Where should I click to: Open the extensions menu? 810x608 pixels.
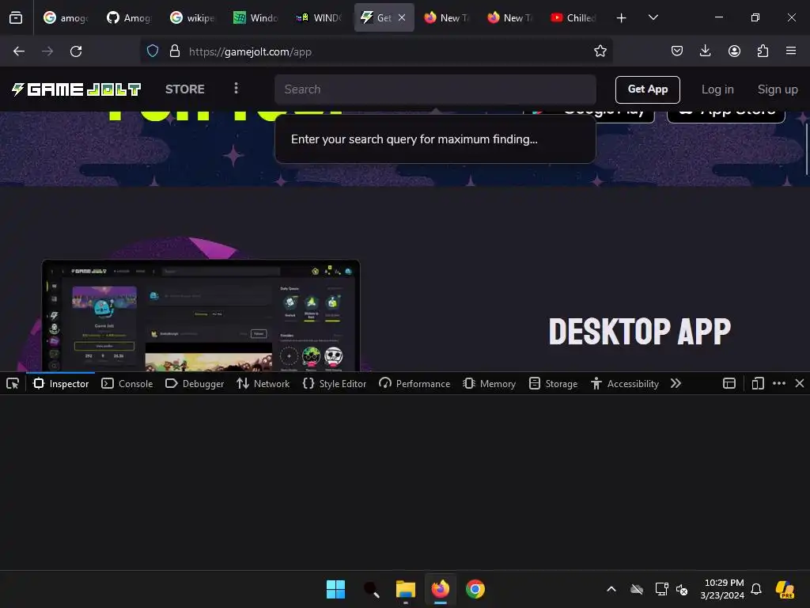tap(763, 51)
